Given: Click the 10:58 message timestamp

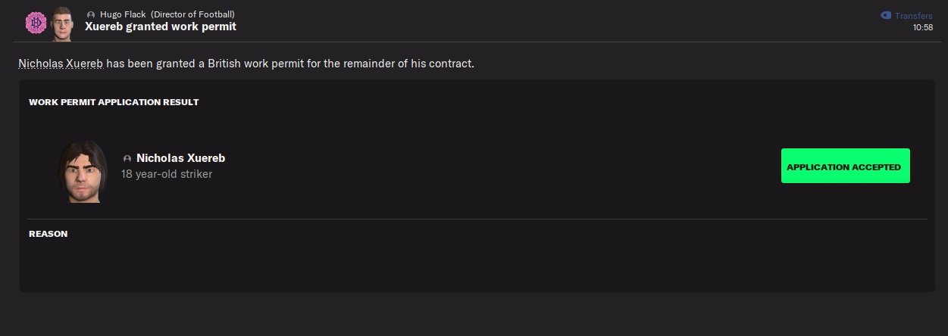Looking at the screenshot, I should [x=922, y=27].
